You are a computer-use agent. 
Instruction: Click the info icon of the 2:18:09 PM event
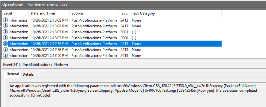(5, 20)
